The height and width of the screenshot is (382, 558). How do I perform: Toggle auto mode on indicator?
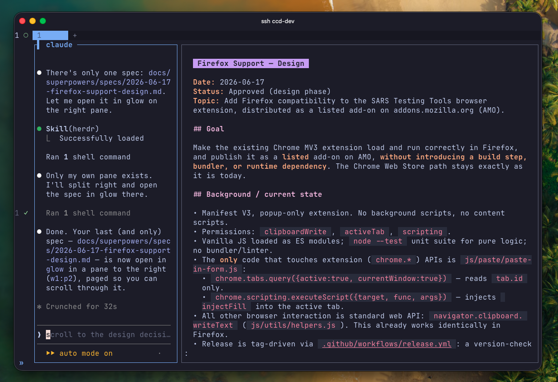coord(86,354)
